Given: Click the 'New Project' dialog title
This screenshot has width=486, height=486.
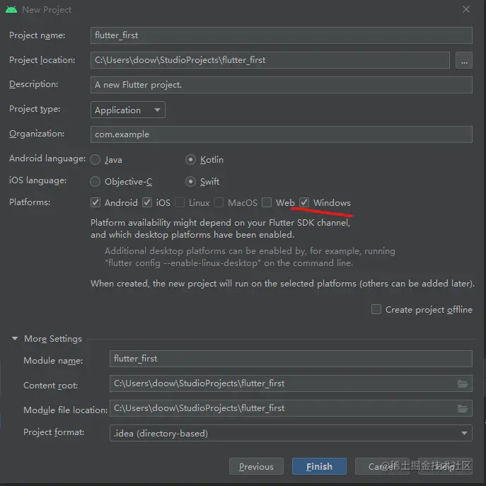Looking at the screenshot, I should pyautogui.click(x=47, y=10).
